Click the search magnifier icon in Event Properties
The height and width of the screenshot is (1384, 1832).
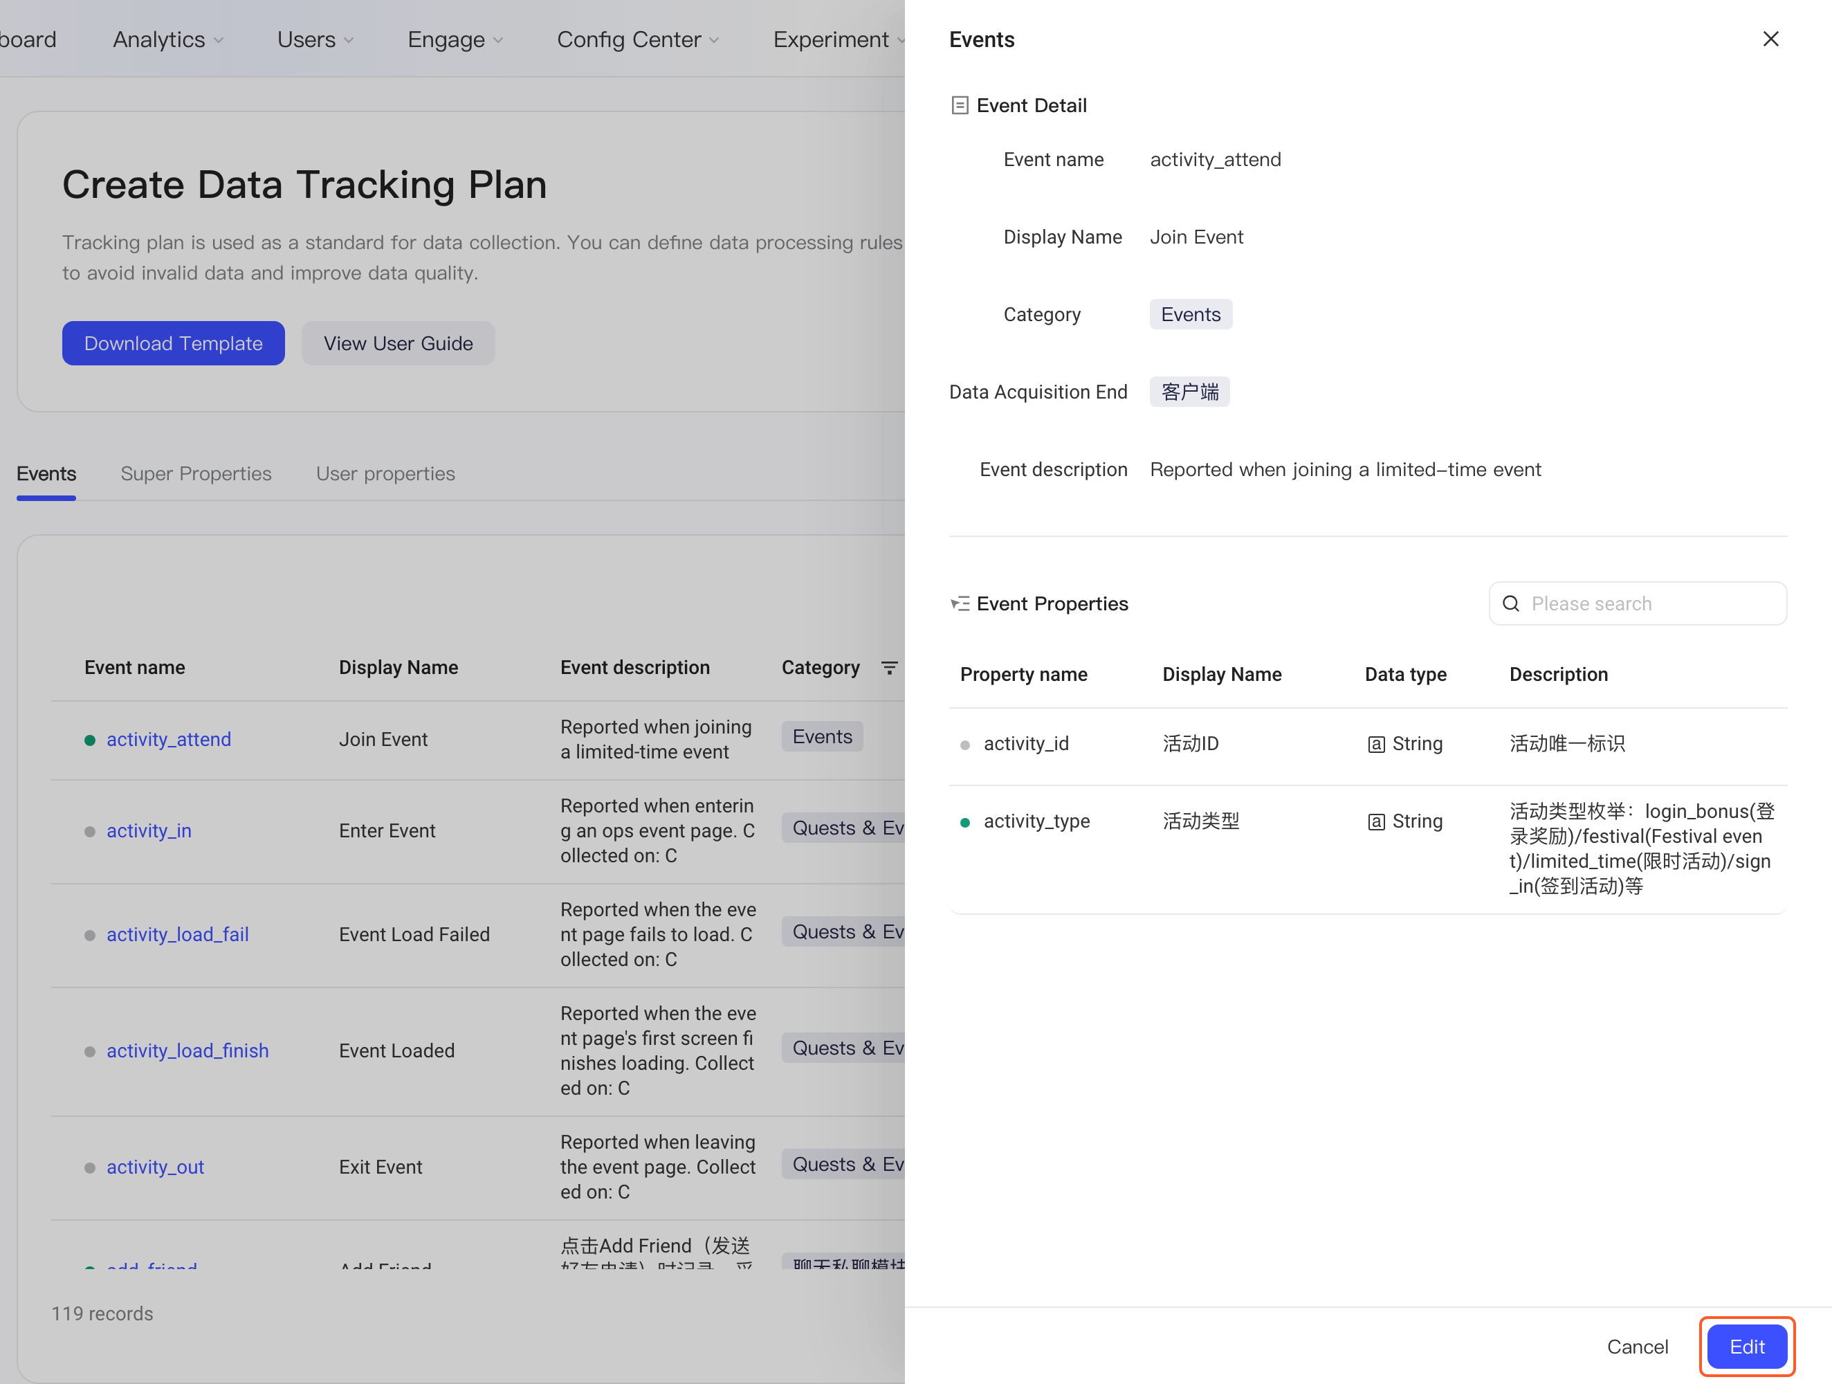[x=1511, y=604]
